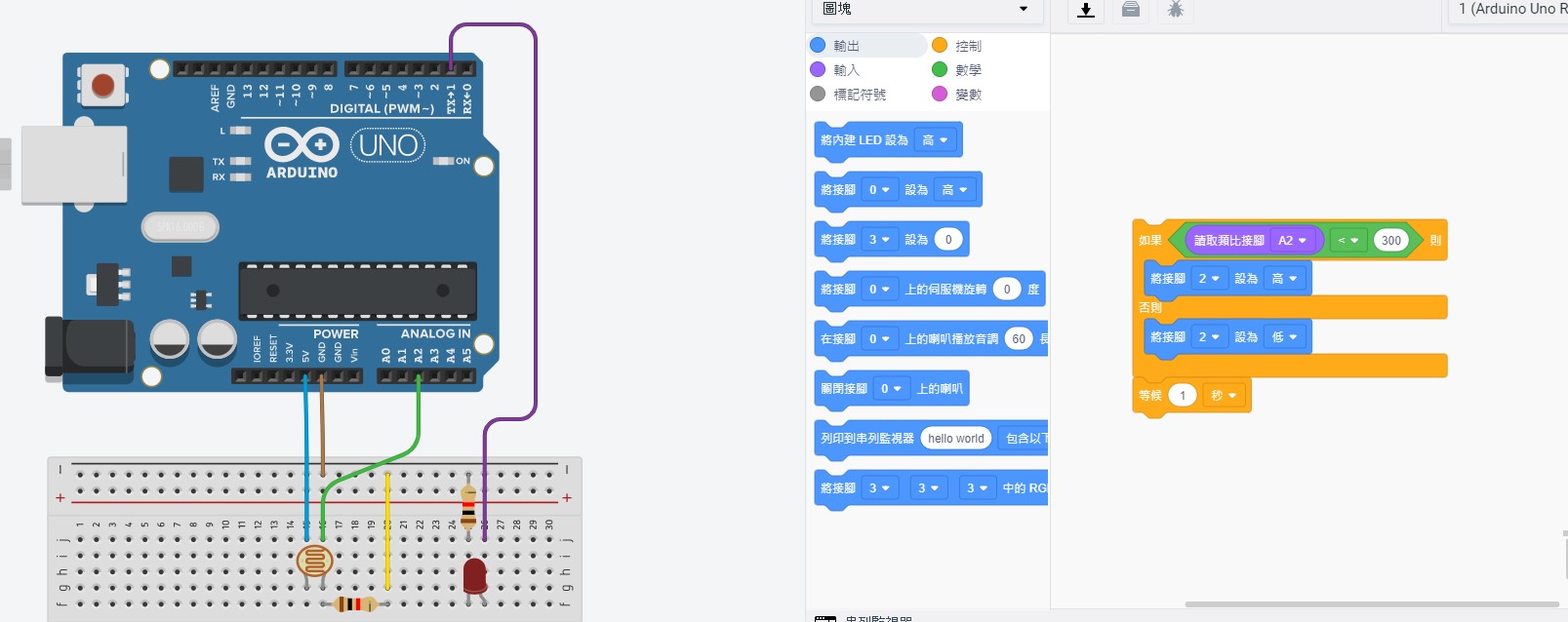1568x622 pixels.
Task: Choose the 輸入 purple category
Action: coord(845,70)
